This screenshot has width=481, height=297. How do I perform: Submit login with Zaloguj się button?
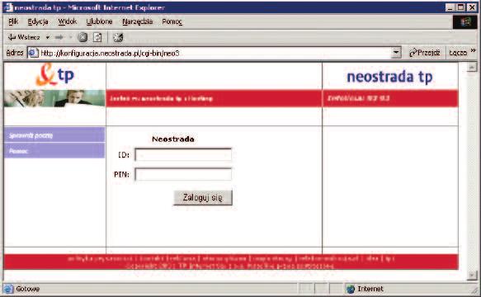pyautogui.click(x=202, y=198)
